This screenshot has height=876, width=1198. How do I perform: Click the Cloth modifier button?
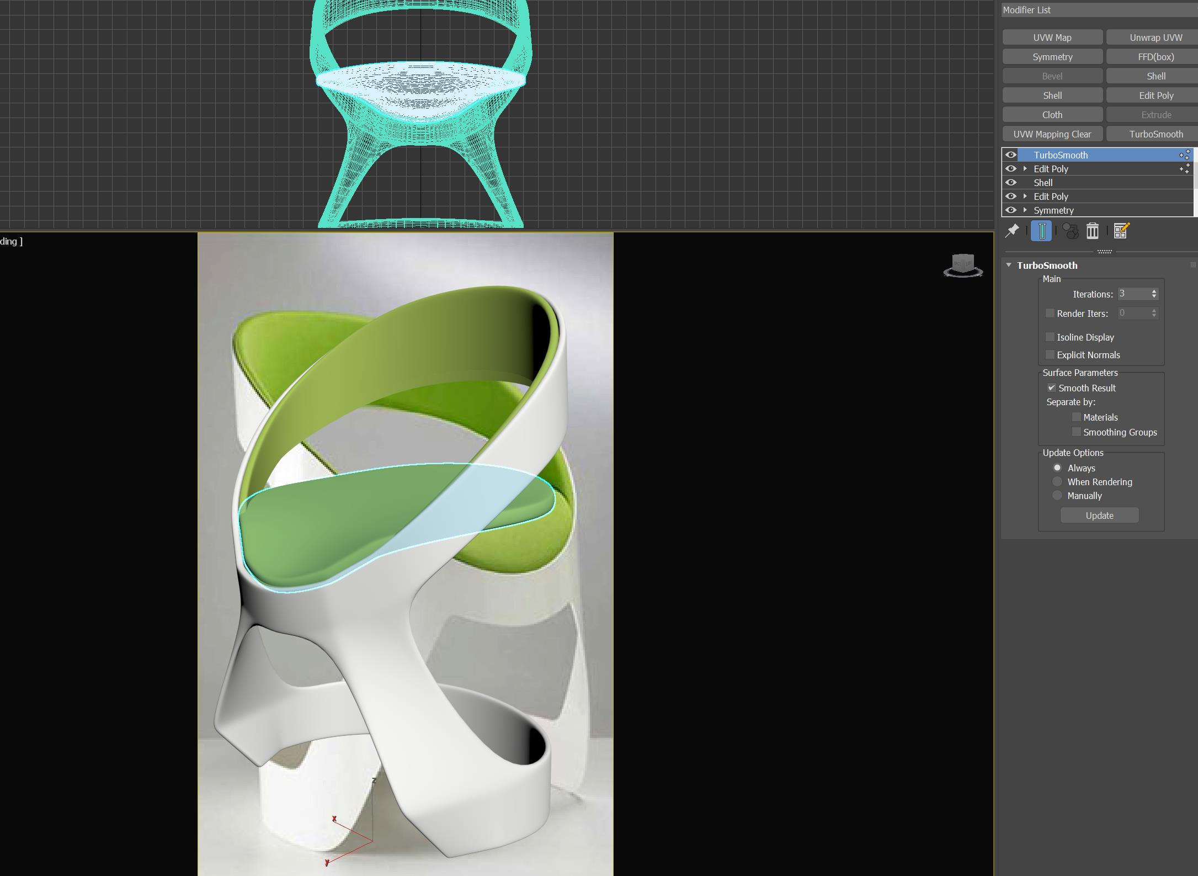(x=1052, y=115)
